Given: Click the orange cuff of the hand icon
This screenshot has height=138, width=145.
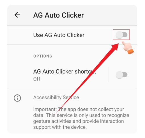Looking at the screenshot, I should click(131, 52).
